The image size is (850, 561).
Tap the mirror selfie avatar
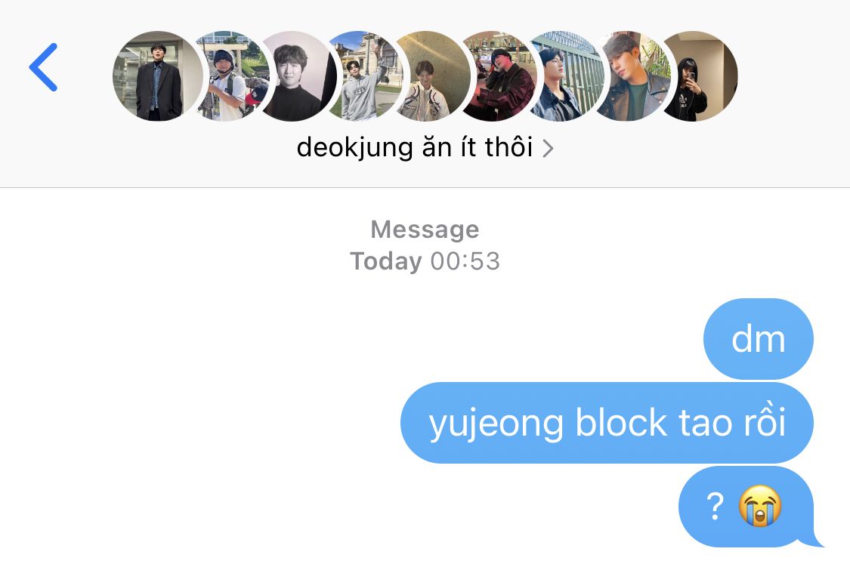click(700, 76)
